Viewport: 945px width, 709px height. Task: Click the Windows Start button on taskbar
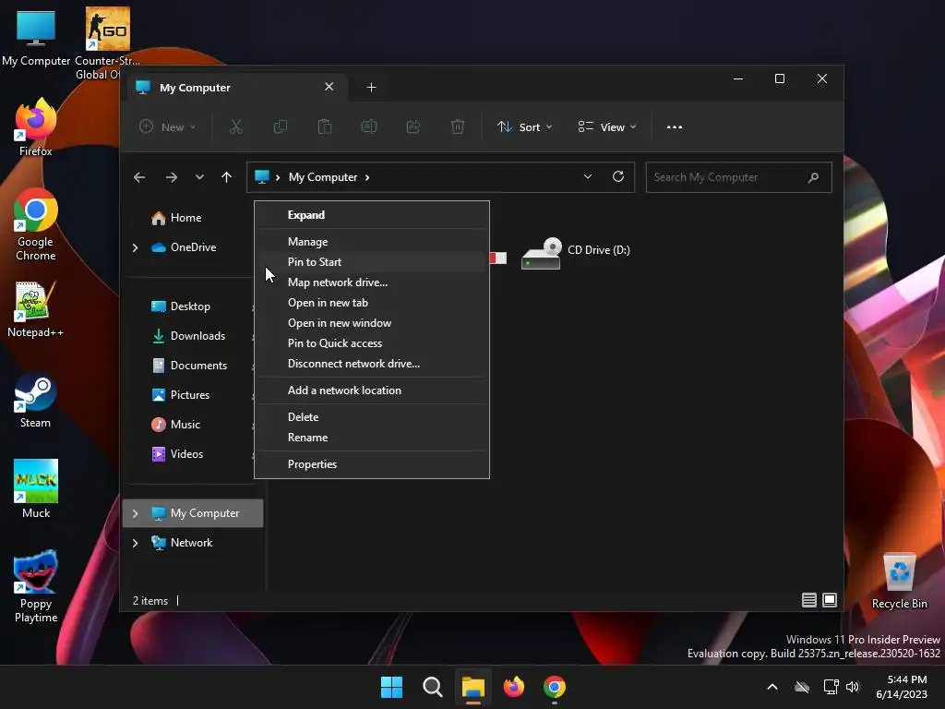click(x=391, y=687)
